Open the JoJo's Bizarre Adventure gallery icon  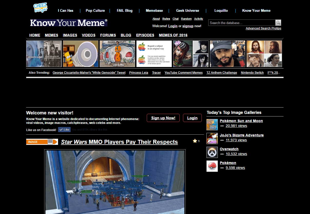[212, 138]
